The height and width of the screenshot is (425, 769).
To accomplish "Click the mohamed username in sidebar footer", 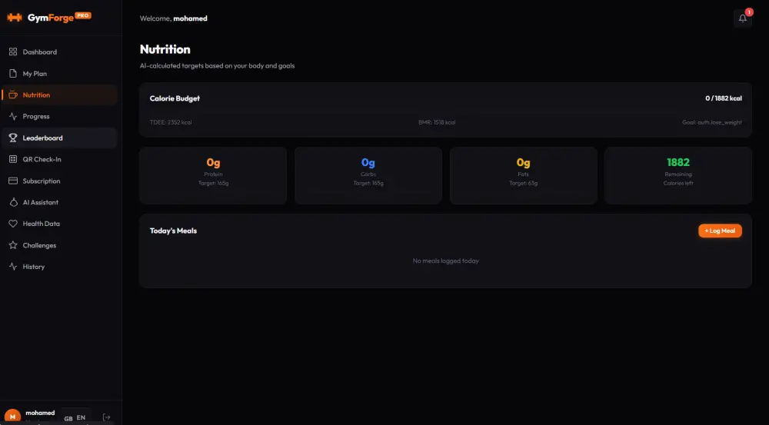I will pos(40,413).
